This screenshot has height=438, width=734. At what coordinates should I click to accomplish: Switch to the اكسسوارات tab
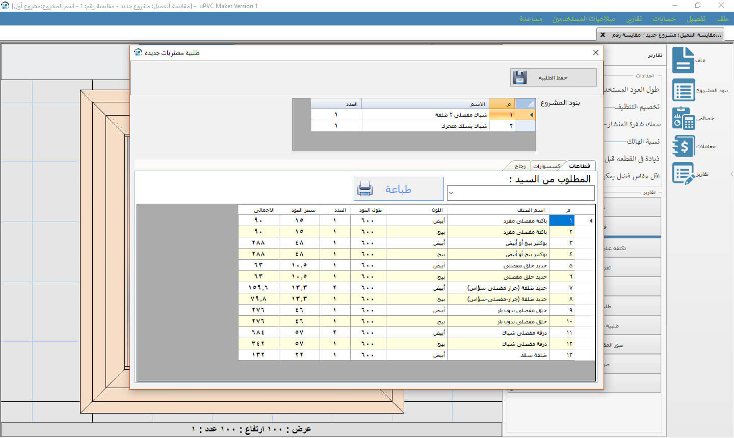pos(547,166)
